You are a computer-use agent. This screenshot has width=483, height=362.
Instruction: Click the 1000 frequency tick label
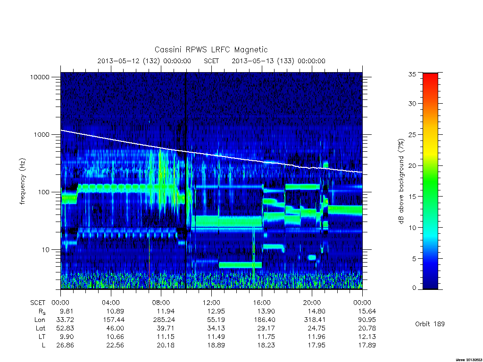click(x=42, y=135)
